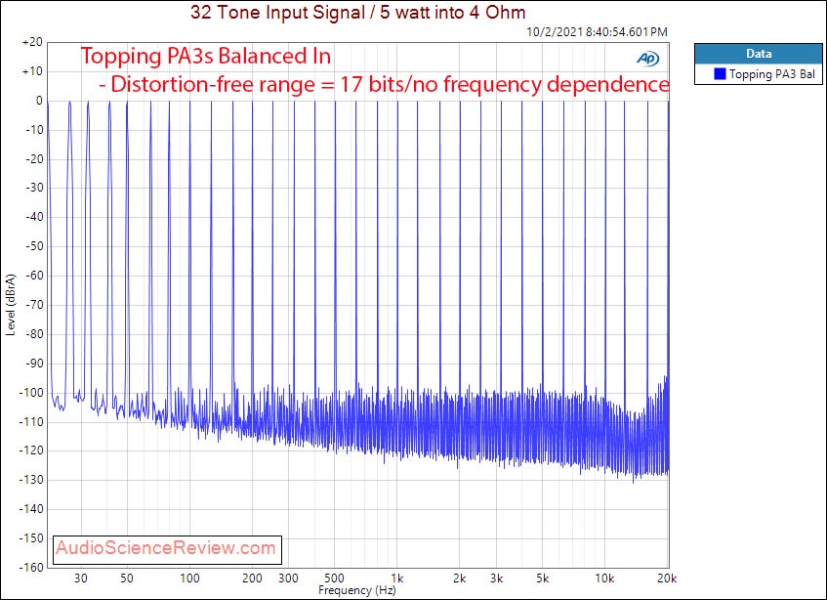The height and width of the screenshot is (600, 827).
Task: Click the blue Topping PA3 legend swatch
Action: (720, 74)
